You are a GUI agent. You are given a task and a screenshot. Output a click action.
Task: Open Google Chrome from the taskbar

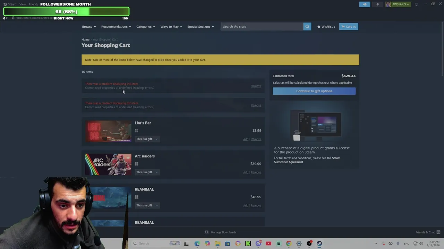(x=289, y=243)
